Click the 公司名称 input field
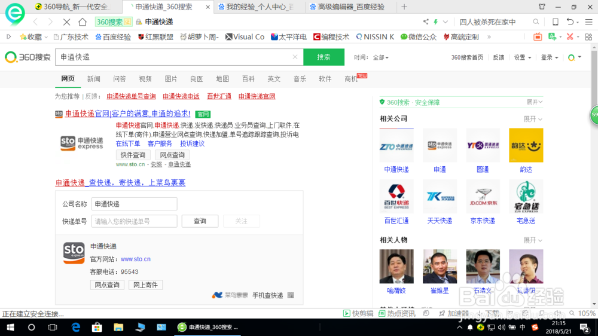The height and width of the screenshot is (336, 598). 134,204
